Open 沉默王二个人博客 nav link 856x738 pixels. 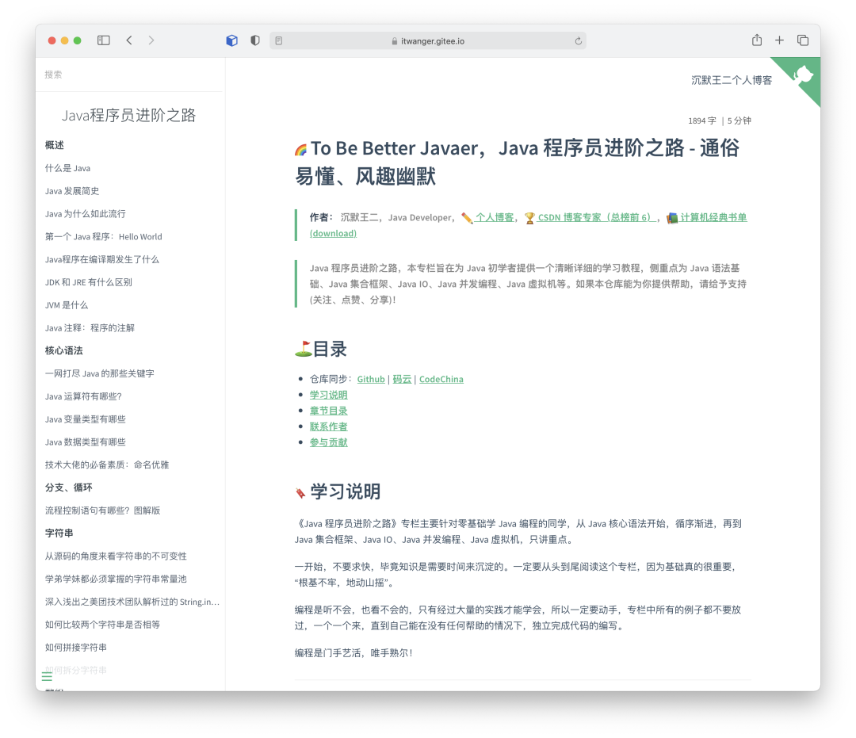[732, 80]
